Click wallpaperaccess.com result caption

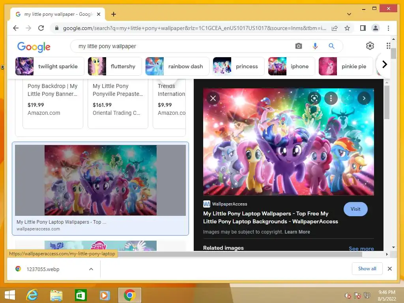[x=38, y=229]
